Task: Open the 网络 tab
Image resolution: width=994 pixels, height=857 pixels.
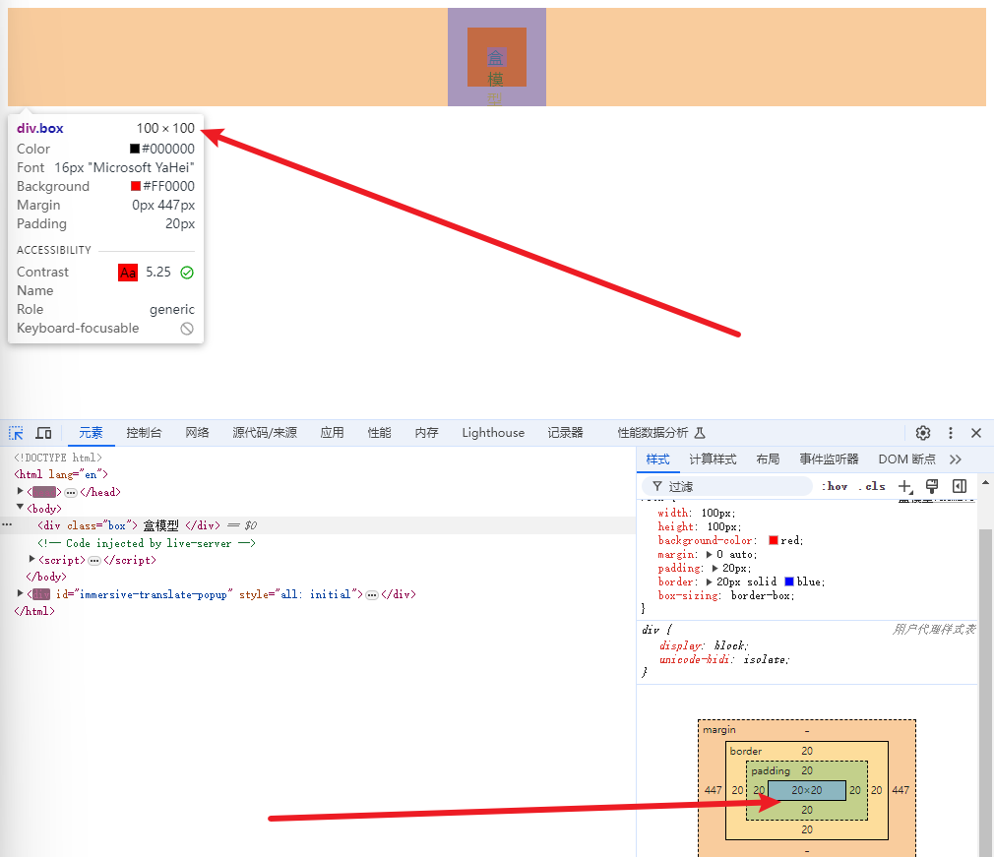Action: click(x=197, y=433)
